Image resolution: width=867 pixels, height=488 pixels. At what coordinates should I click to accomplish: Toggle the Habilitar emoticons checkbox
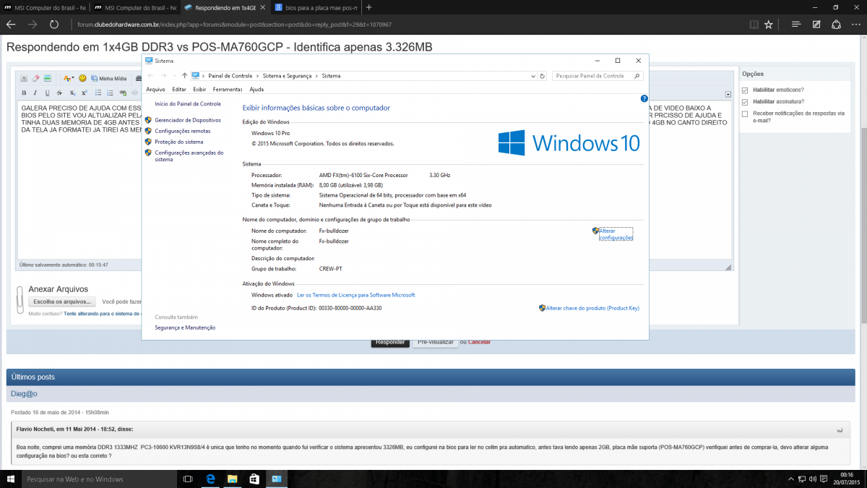point(745,90)
